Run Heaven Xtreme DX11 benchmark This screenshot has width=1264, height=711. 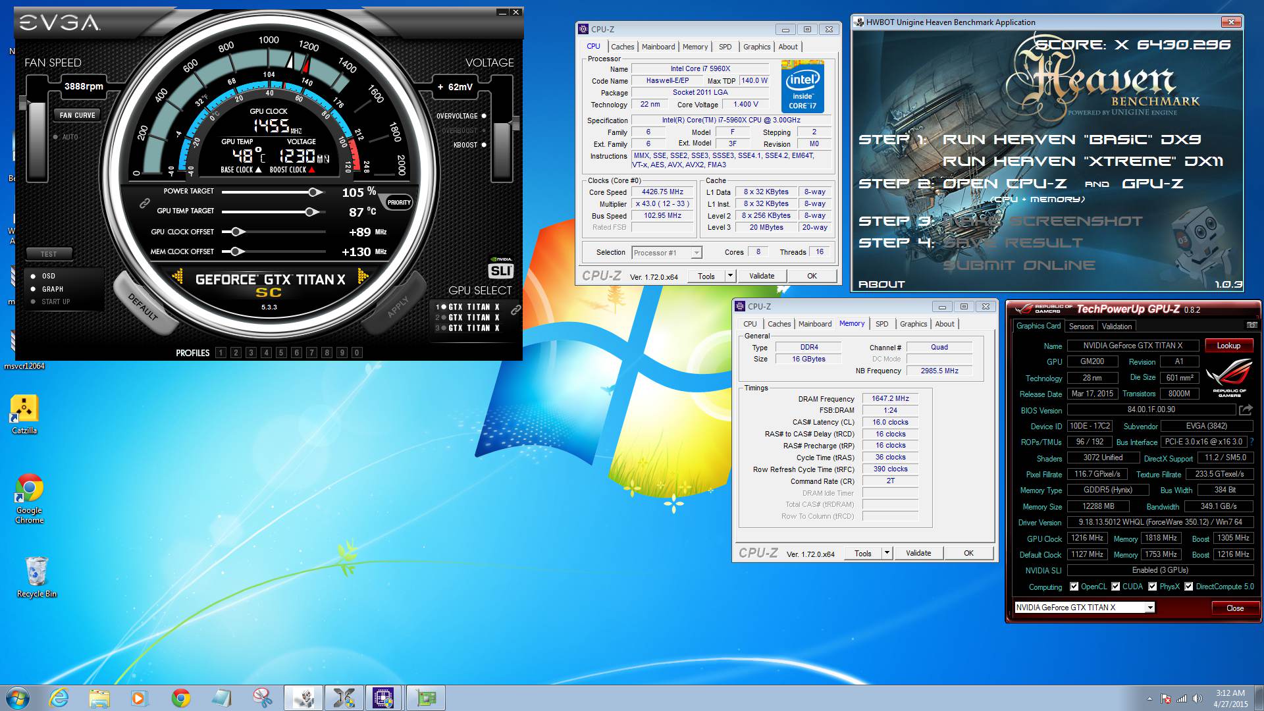pos(1082,161)
